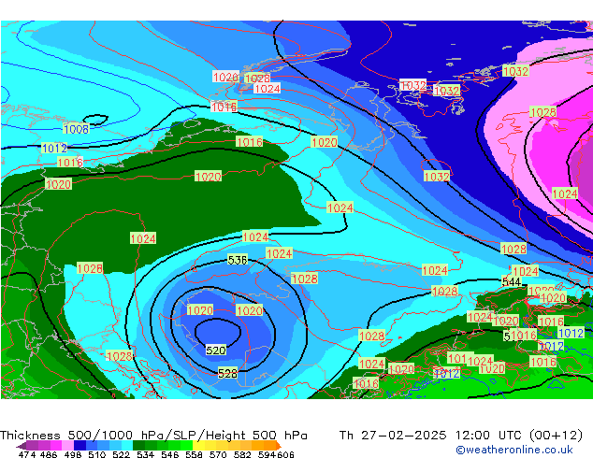This screenshot has width=593, height=458.
Task: Click legend value 498
Action: (73, 454)
